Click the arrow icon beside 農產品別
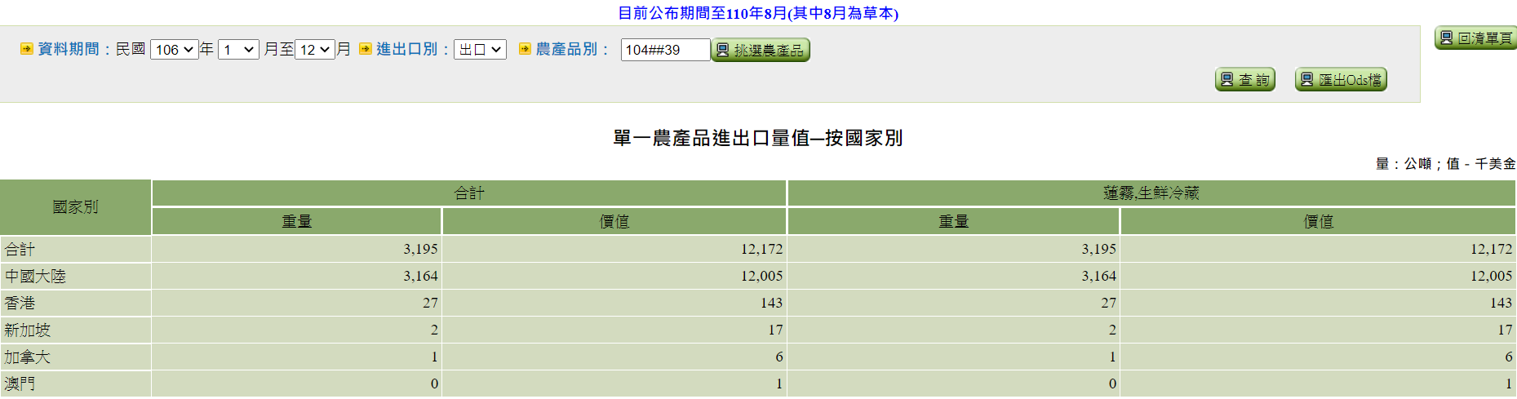Screen dimensions: 1517x399 pos(525,49)
